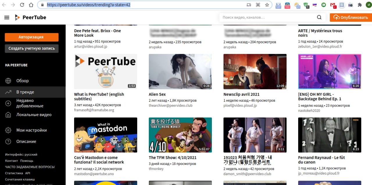Open the green shield extension icon

(x=306, y=5)
